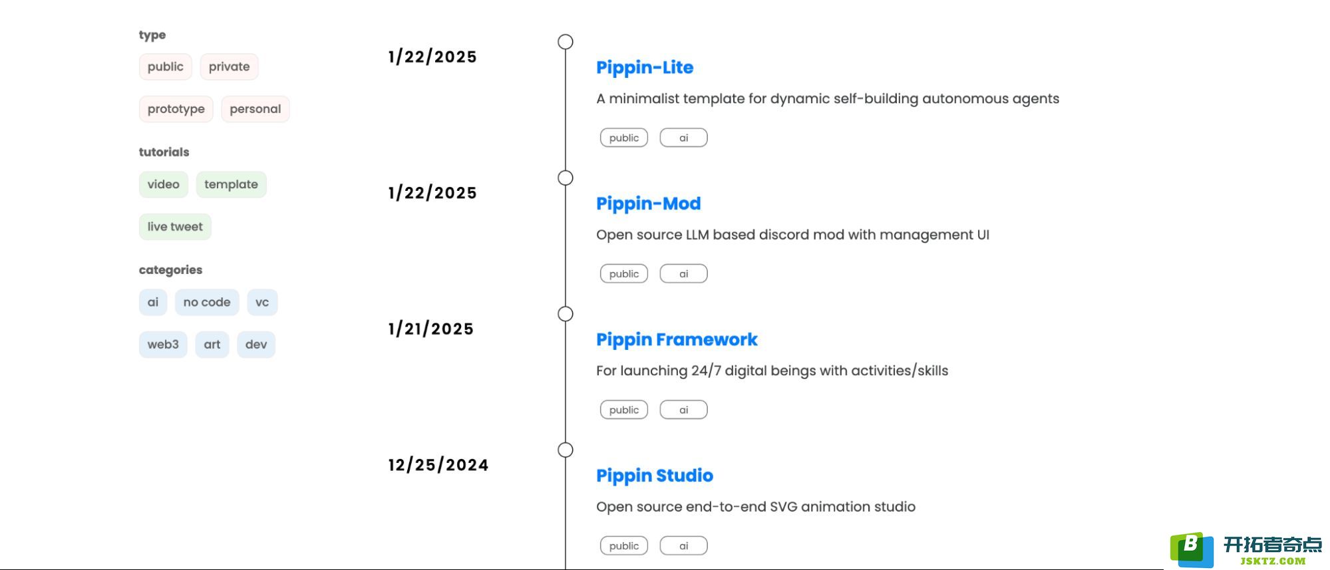Filter by the dev category

pyautogui.click(x=256, y=345)
